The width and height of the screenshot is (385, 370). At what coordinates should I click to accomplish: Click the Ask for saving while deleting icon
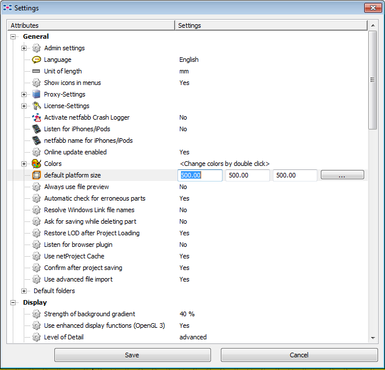36,221
